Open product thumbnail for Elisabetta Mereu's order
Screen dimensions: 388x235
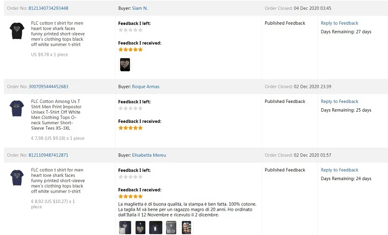tap(17, 177)
